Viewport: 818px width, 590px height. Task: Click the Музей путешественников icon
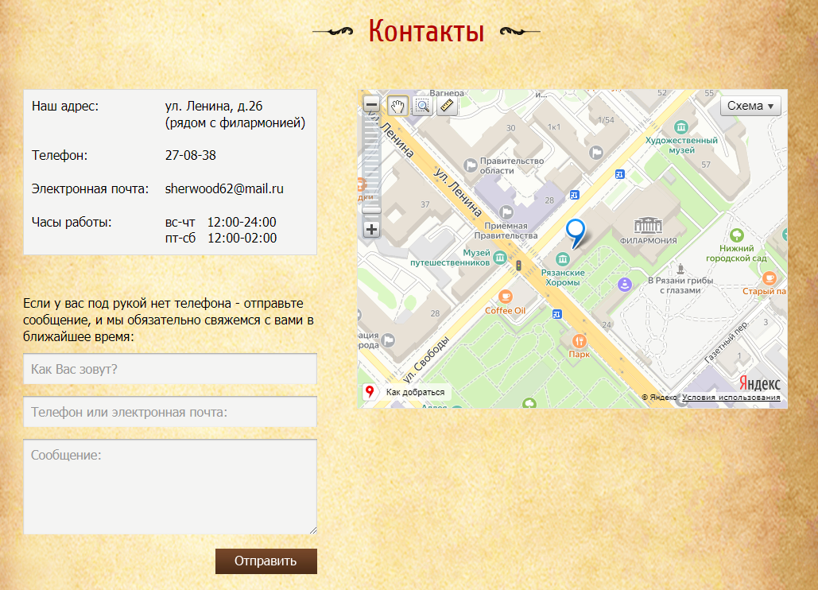point(500,257)
